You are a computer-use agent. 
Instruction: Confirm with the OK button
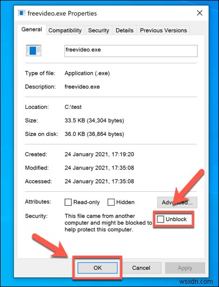pos(97,268)
